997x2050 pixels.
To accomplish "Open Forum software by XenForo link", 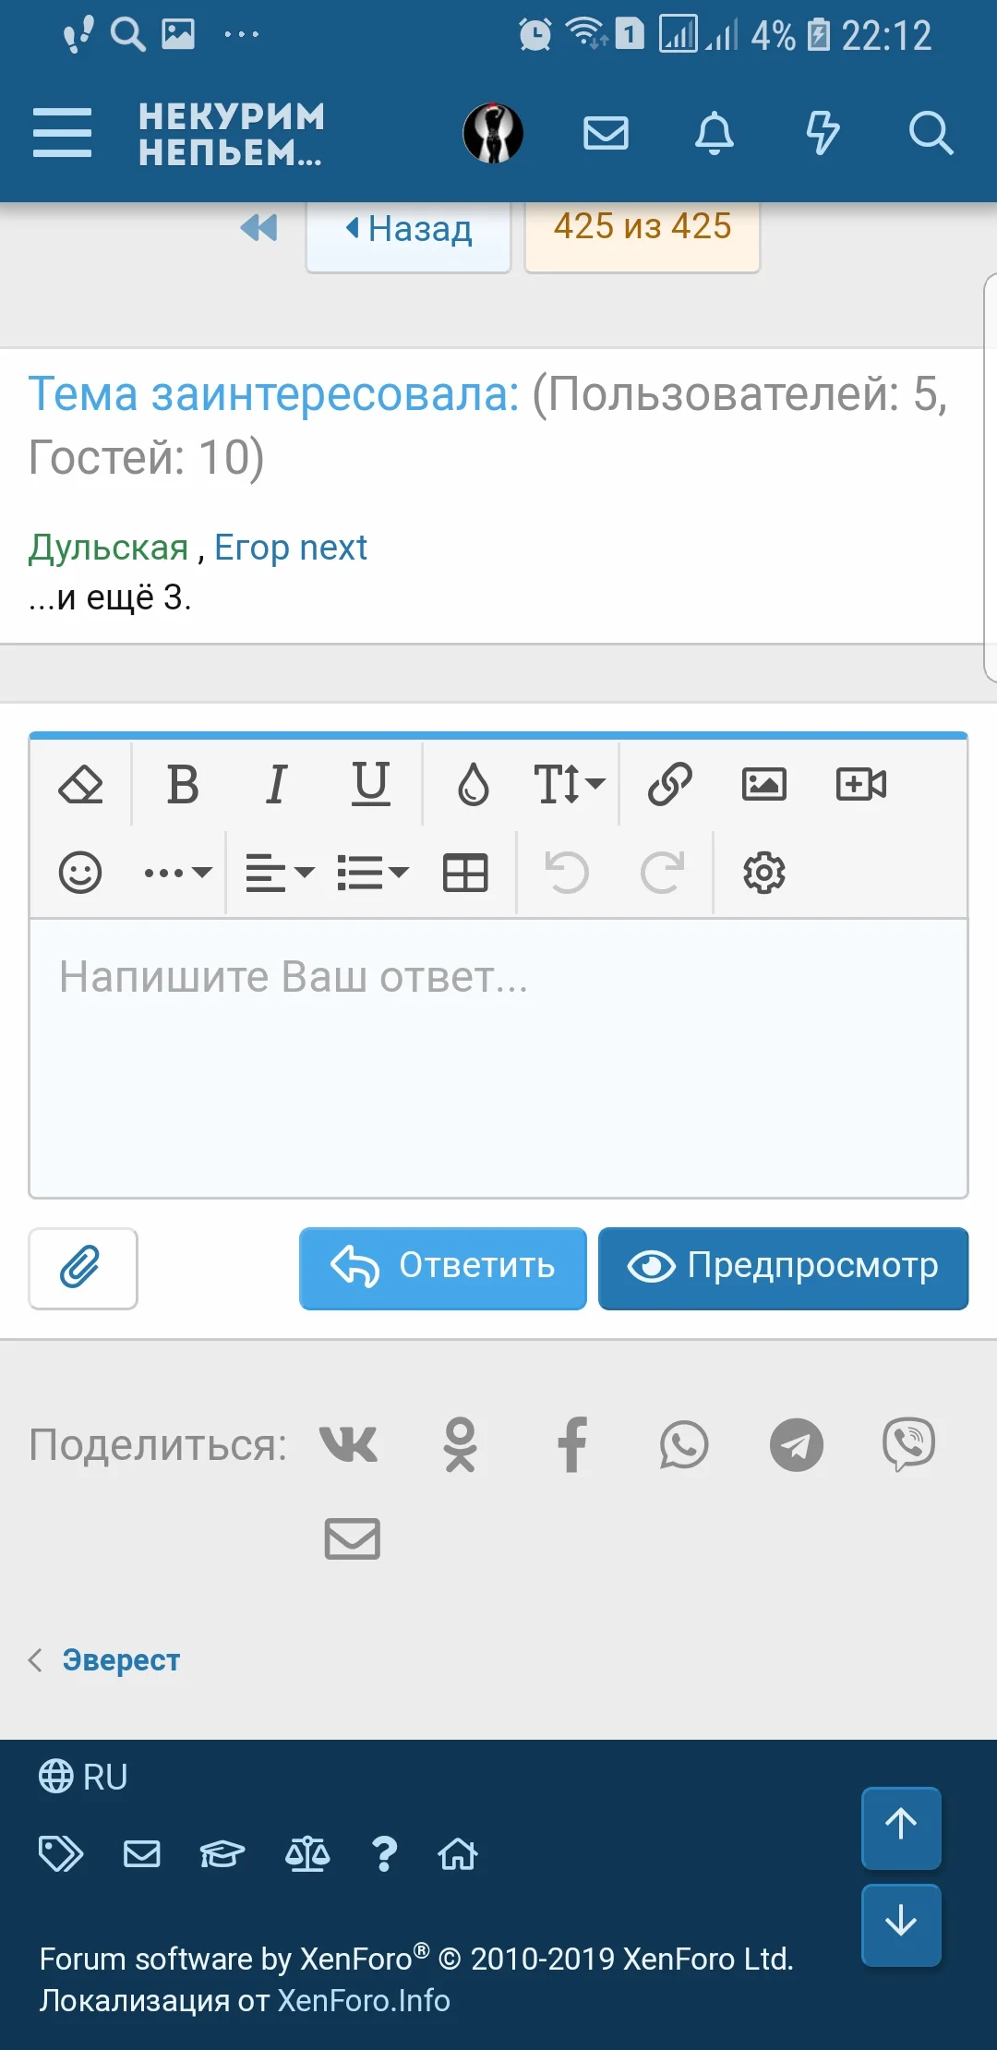I will point(415,1959).
